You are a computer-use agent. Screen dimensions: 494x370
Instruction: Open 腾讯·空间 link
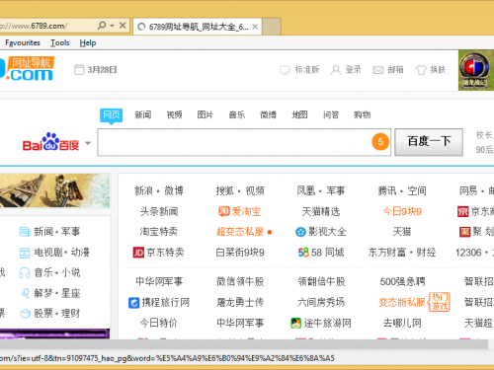[402, 190]
